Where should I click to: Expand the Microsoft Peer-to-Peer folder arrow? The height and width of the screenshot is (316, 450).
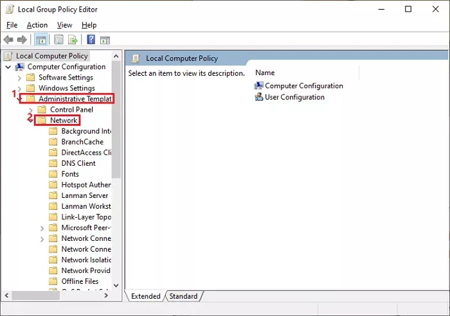click(x=42, y=229)
